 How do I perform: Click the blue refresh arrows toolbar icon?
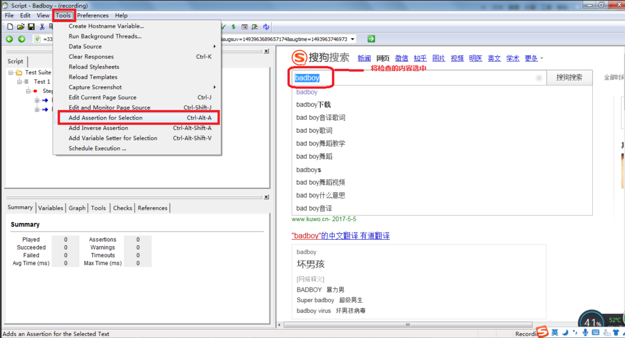266,27
